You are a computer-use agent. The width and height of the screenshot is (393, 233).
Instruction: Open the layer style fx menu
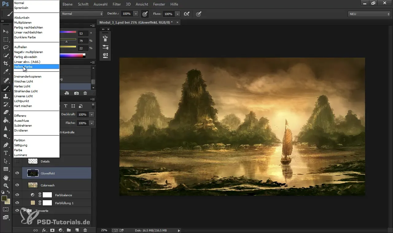point(44,230)
